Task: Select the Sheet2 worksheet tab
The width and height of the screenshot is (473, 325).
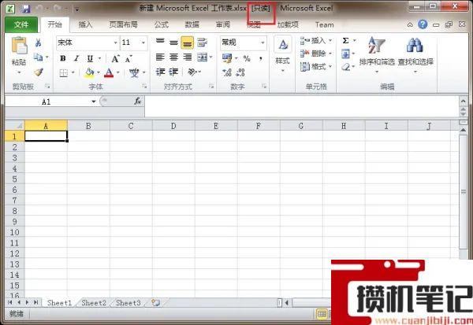Action: click(x=94, y=303)
